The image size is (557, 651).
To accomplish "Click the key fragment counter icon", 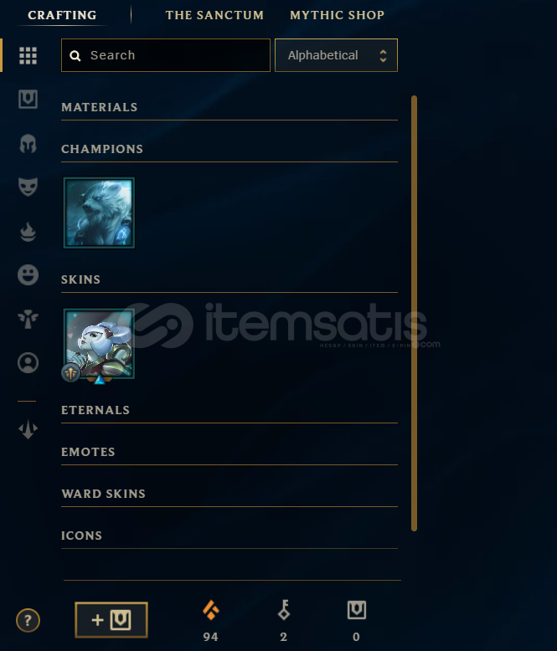I will click(x=284, y=610).
